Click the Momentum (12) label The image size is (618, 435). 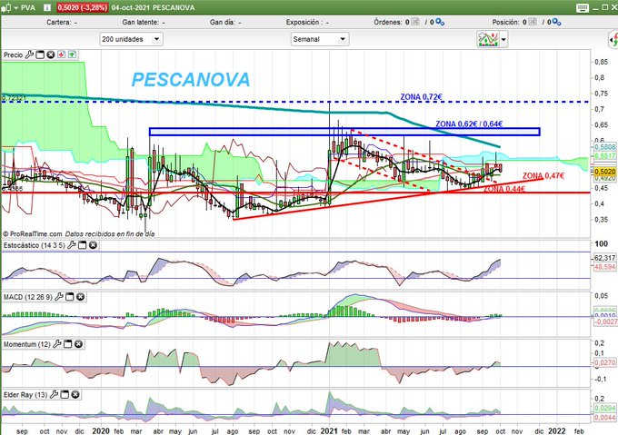pos(27,344)
